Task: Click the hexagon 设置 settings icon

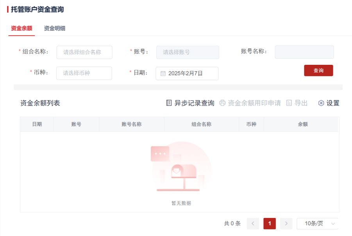Action: pos(321,103)
